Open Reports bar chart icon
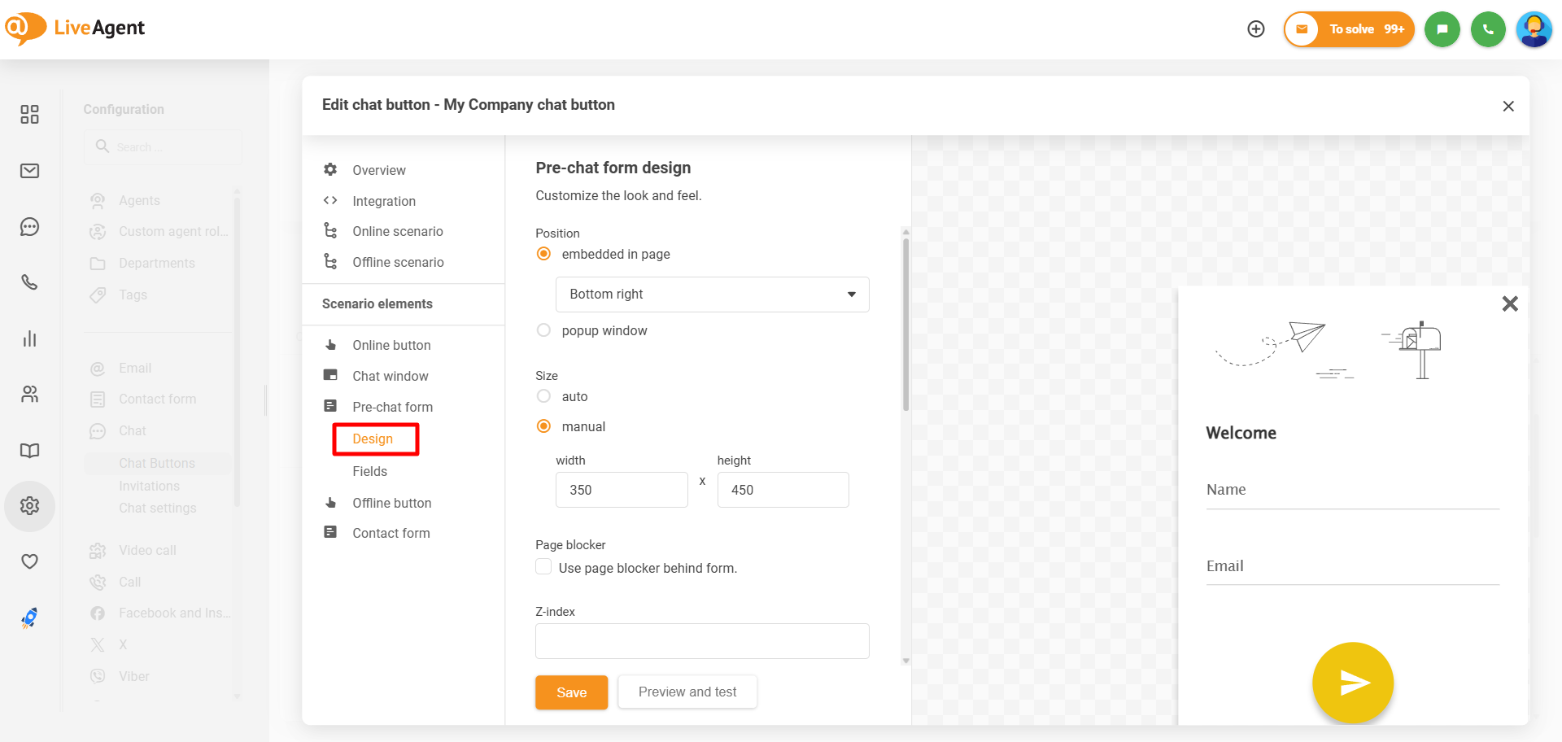 [x=30, y=338]
